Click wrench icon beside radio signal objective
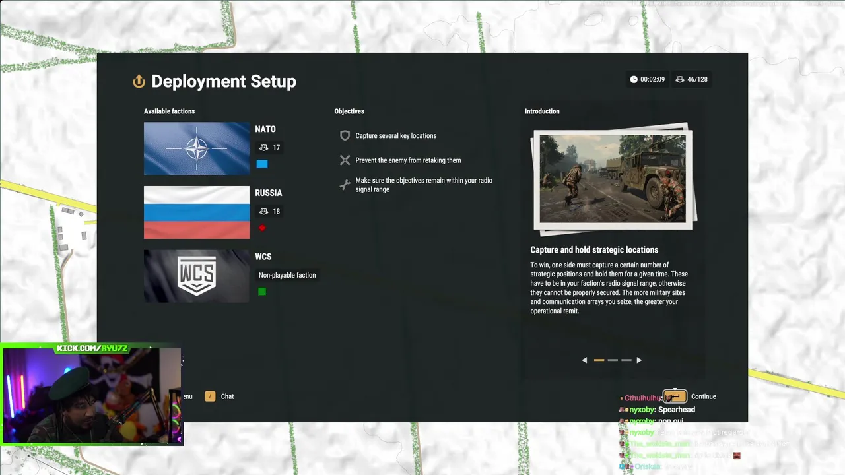The width and height of the screenshot is (845, 475). 345,185
